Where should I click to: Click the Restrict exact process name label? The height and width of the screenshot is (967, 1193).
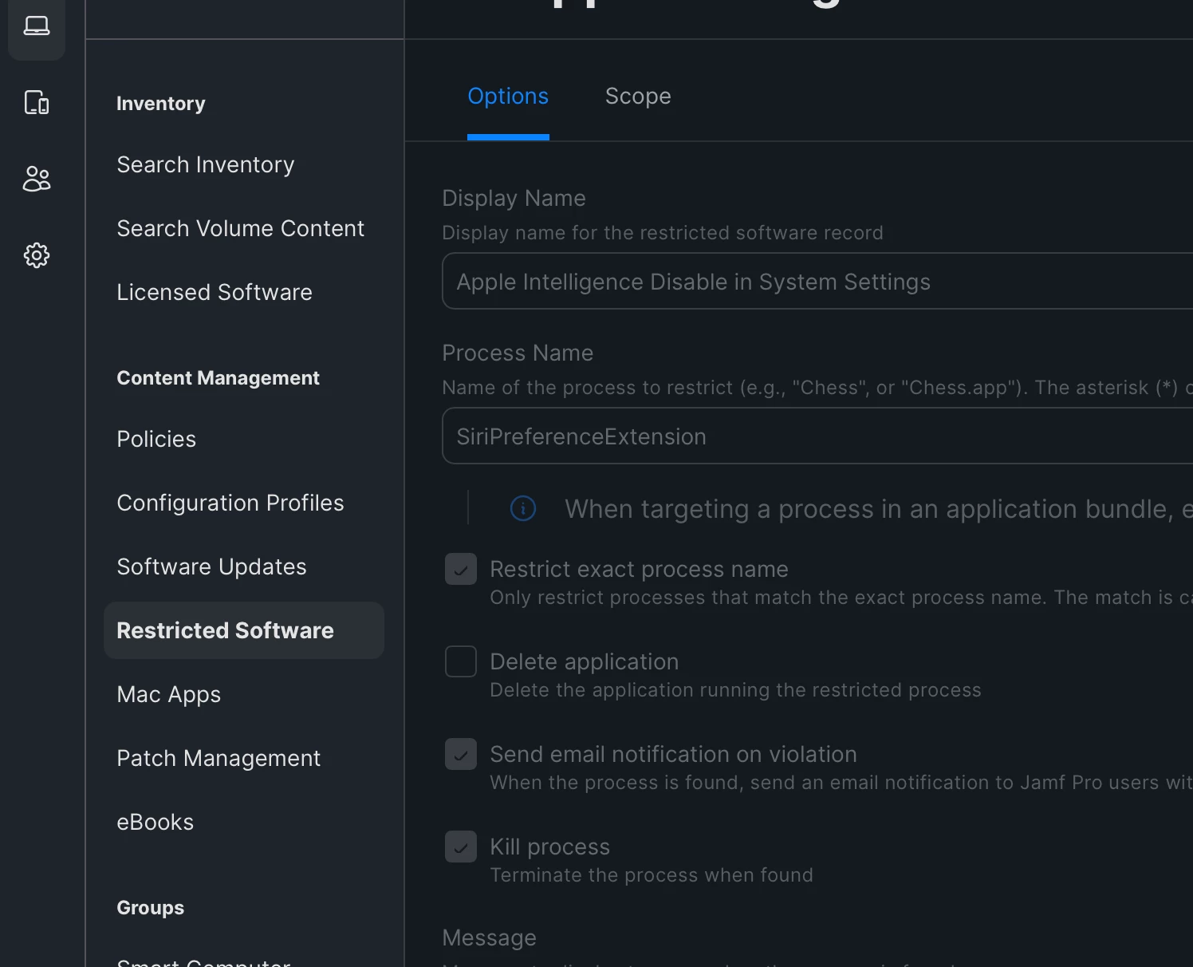(x=640, y=569)
